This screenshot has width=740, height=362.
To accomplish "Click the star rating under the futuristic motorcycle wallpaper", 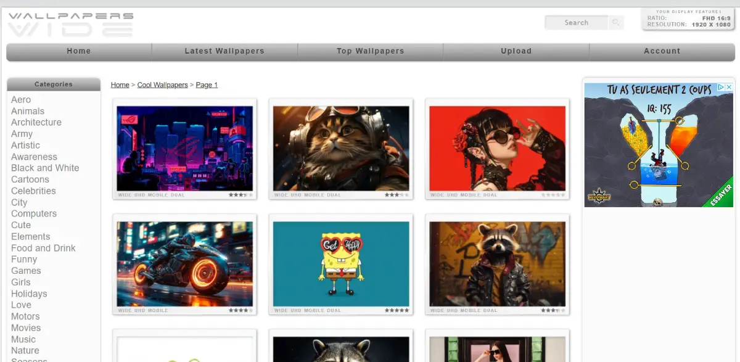I will pos(240,310).
